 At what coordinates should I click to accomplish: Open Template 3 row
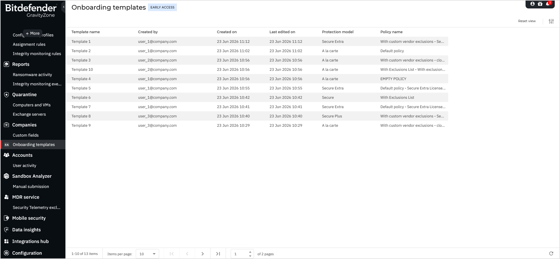[257, 60]
